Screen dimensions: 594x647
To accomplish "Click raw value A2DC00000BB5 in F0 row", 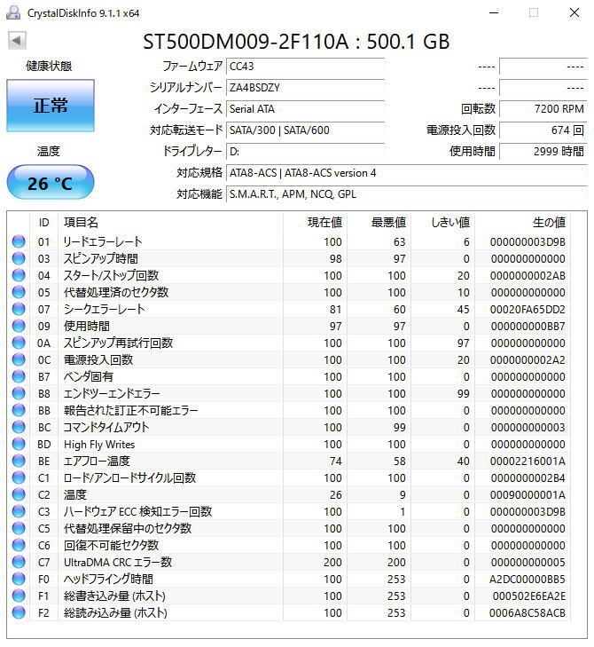I will pos(528,580).
